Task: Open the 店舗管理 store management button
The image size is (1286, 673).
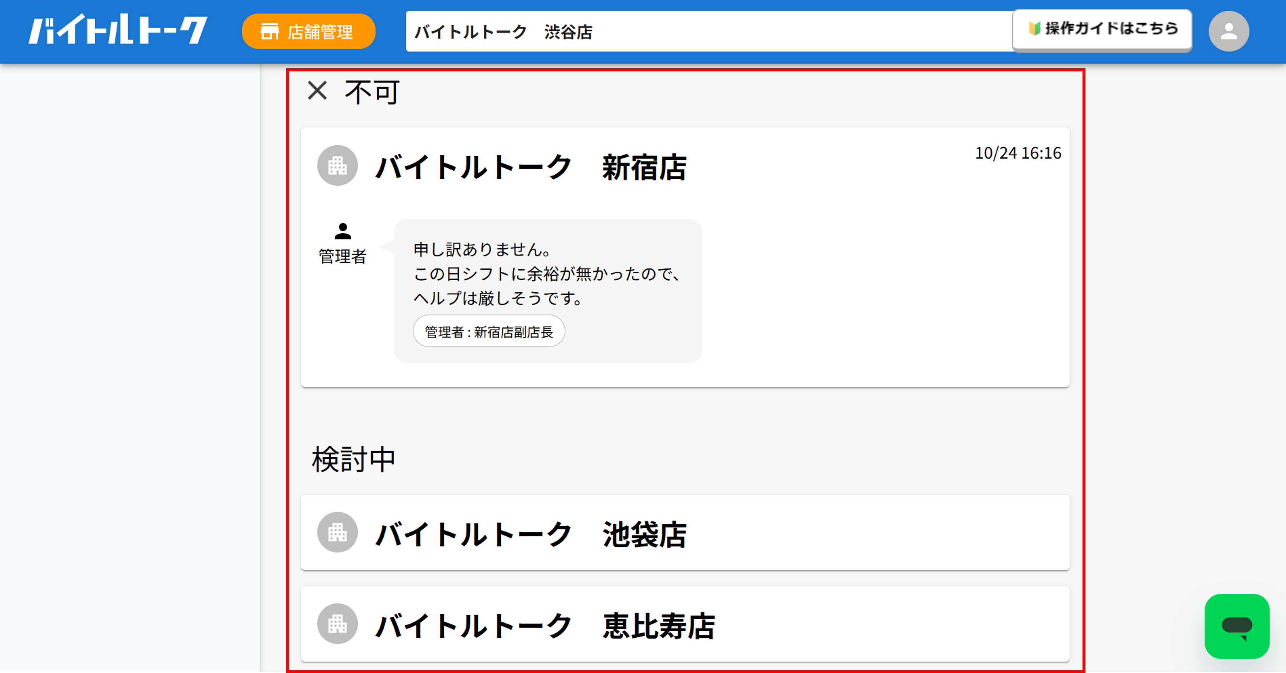Action: coord(308,31)
